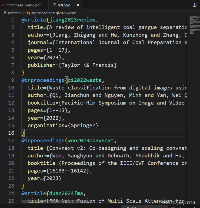Click the breadcrumb symbol icon before inproceedings
200x208 pixels.
pos(28,13)
